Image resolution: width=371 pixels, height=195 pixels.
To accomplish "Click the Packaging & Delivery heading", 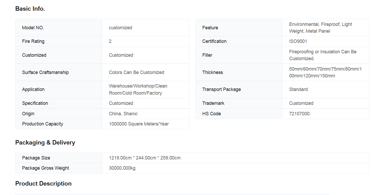I will click(45, 142).
